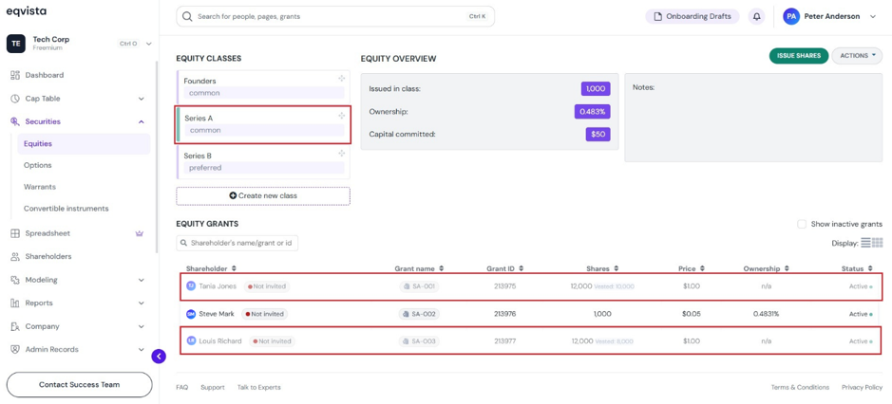This screenshot has width=892, height=404.
Task: Click Tania Jones avatar icon
Action: 191,286
